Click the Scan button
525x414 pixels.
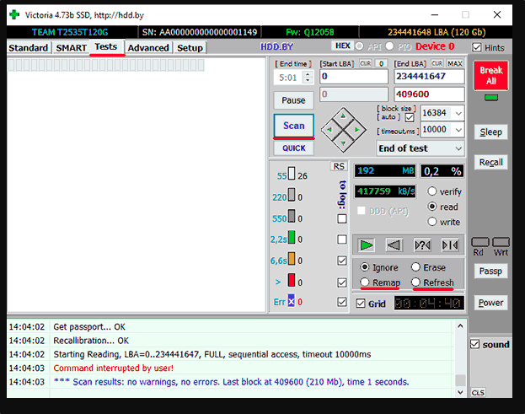293,126
